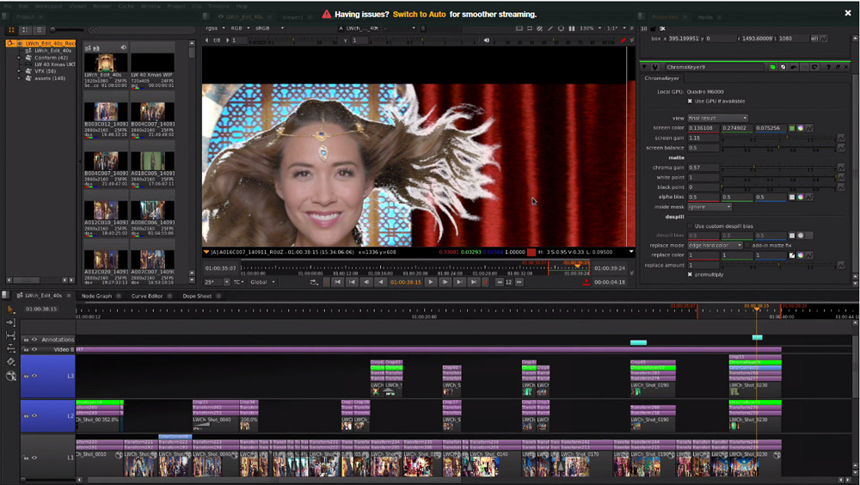
Task: Toggle the add-in matte fix checkbox
Action: (x=747, y=245)
